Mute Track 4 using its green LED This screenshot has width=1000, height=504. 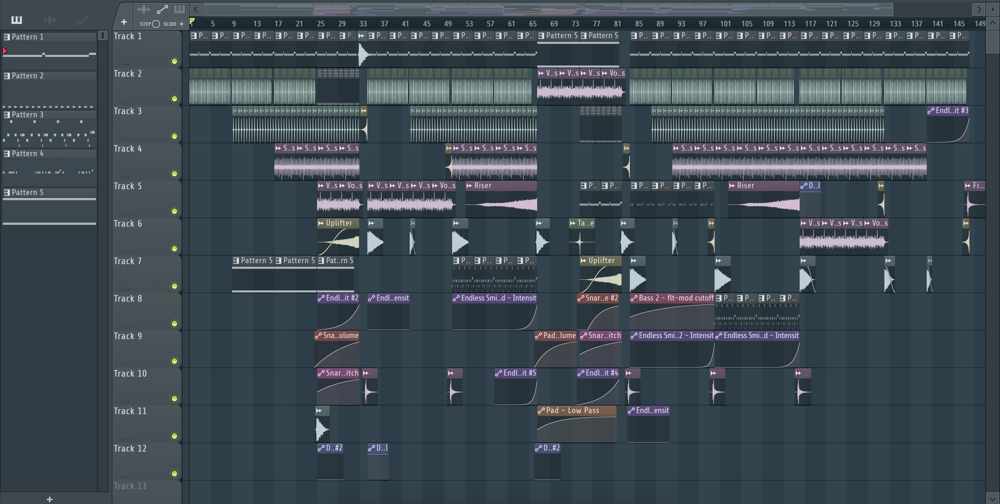(x=175, y=174)
